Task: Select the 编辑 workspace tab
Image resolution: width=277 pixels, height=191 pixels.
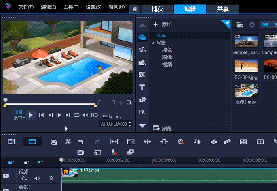Action: pos(190,9)
